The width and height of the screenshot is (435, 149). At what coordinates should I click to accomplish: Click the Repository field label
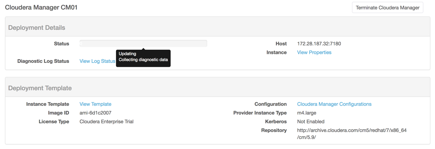point(274,130)
